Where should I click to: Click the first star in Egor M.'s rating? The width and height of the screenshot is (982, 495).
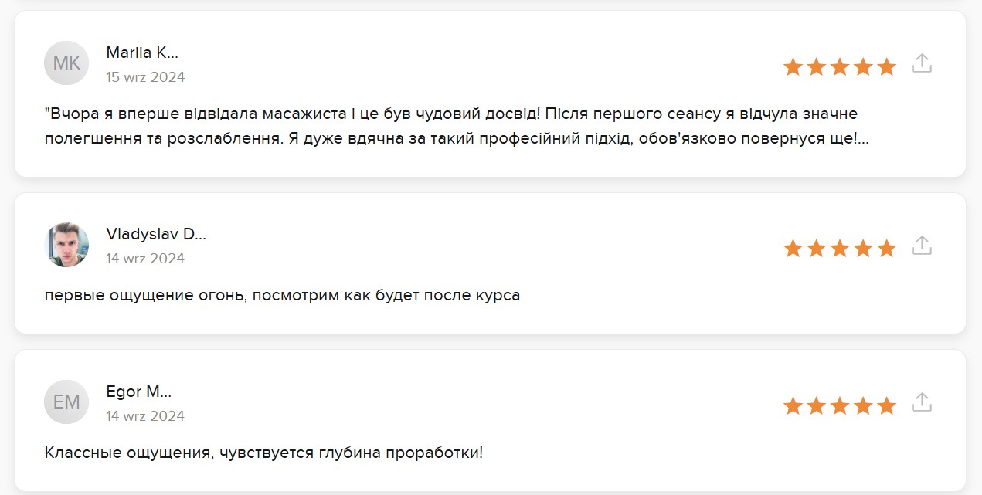[x=793, y=406]
